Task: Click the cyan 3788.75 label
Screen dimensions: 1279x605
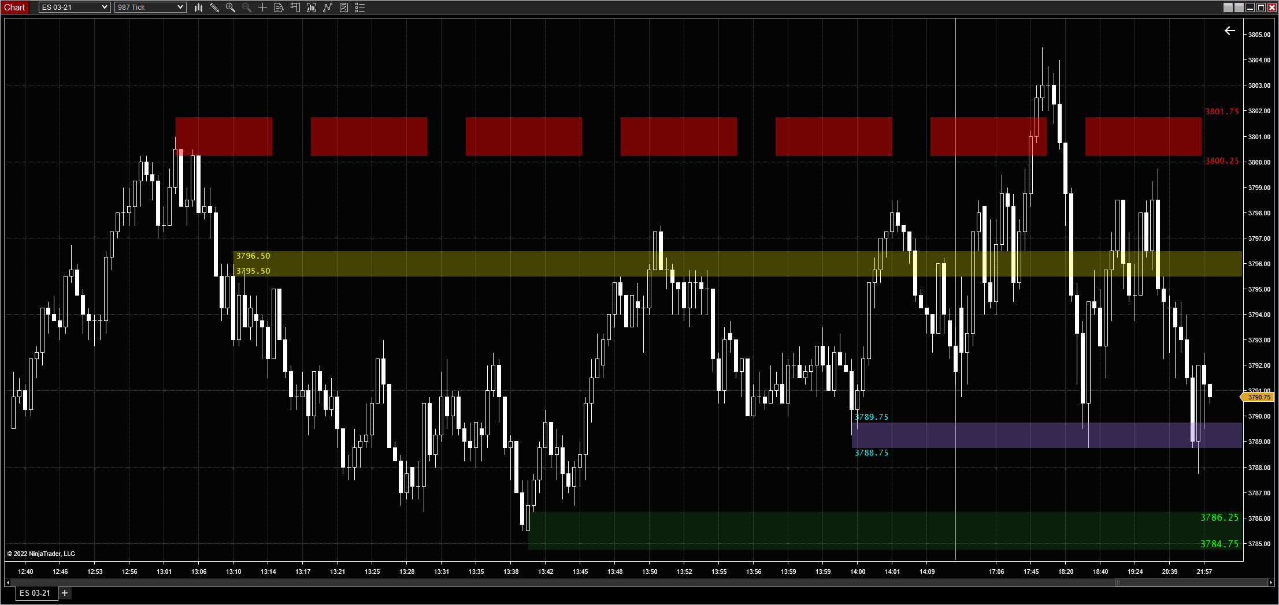Action: coord(872,453)
